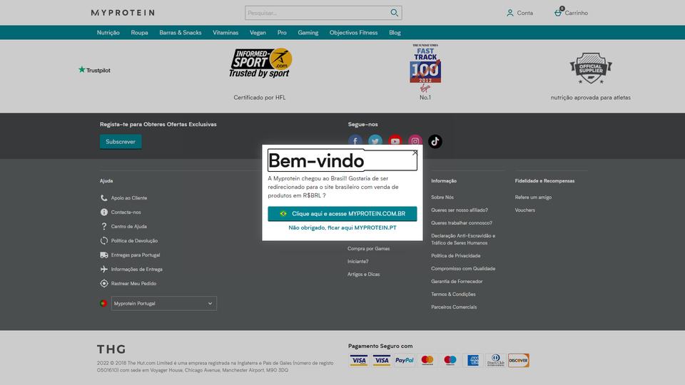Viewport: 685px width, 385px height.
Task: Click the search magnifier icon
Action: [394, 13]
